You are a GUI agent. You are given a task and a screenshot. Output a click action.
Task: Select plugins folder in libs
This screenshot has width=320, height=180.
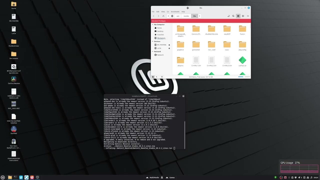click(x=180, y=62)
